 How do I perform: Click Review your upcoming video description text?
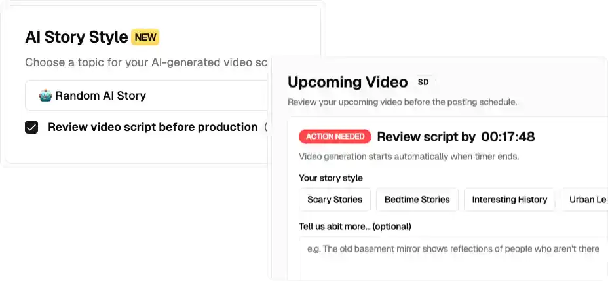pos(402,102)
